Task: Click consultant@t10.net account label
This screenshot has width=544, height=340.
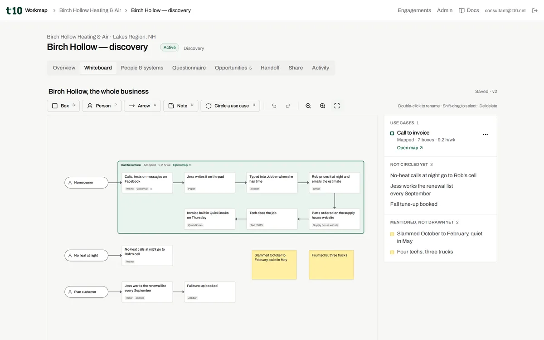Action: (x=505, y=10)
